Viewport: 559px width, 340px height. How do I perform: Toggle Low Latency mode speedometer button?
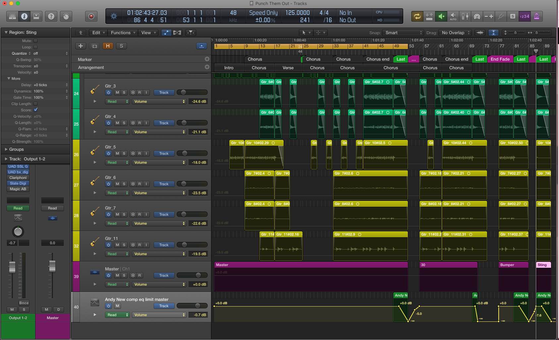pyautogui.click(x=477, y=16)
